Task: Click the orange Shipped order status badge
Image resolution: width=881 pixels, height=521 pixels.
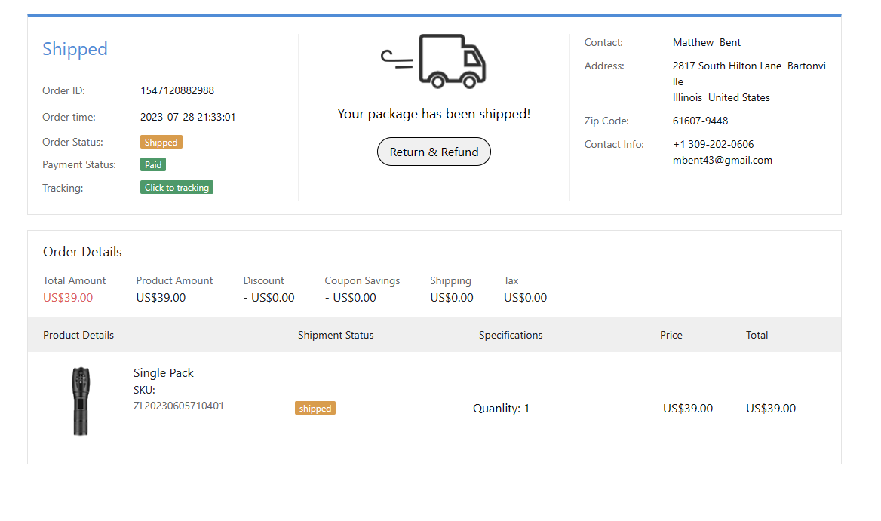Action: pos(161,142)
